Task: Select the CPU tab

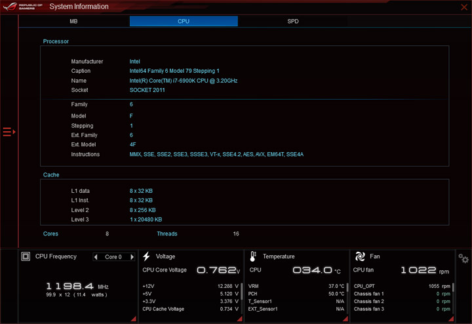Action: pyautogui.click(x=184, y=21)
